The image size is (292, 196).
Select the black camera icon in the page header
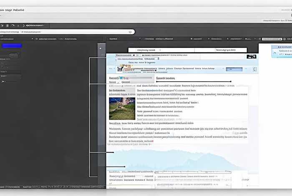point(251,56)
